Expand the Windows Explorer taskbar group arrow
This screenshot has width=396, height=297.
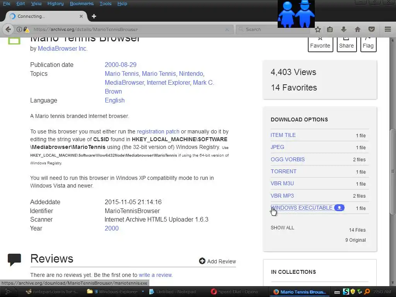(x=143, y=292)
